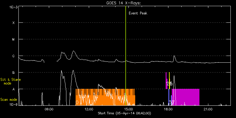Click the yellow "Scan mode" label
The image size is (236, 118).
point(9,100)
